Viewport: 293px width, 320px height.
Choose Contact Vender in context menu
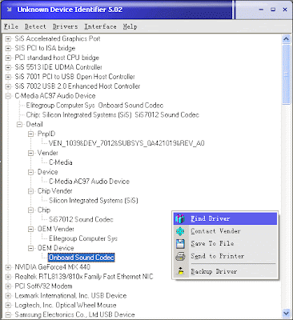(x=225, y=231)
